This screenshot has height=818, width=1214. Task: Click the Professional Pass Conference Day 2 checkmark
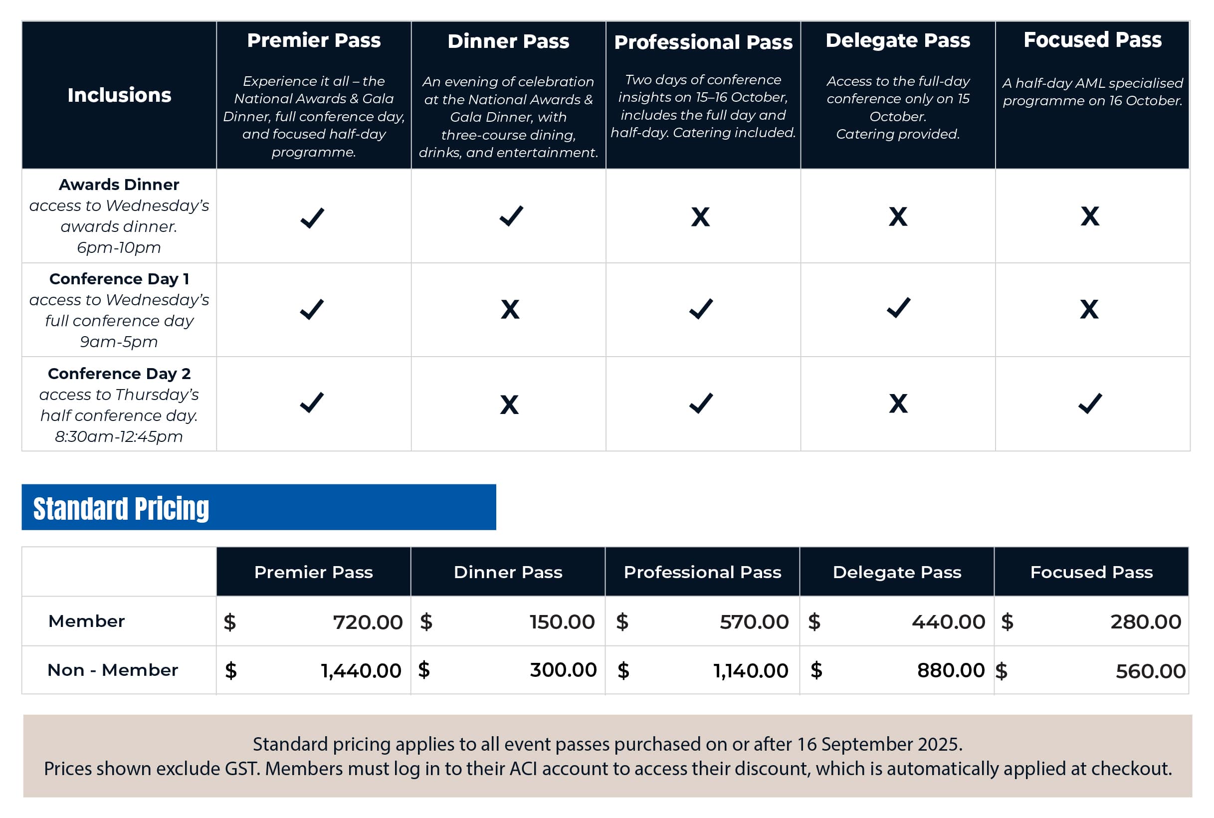pos(701,403)
